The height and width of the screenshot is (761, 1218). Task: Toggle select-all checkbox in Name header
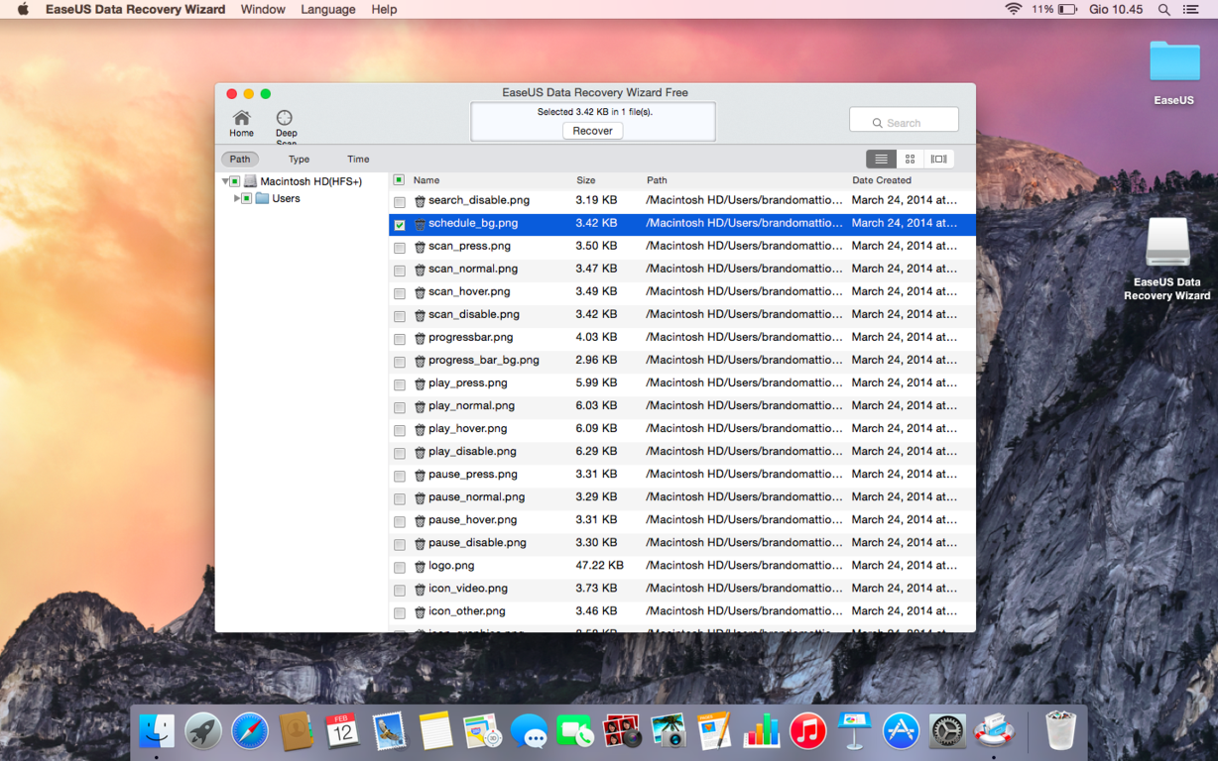[399, 180]
